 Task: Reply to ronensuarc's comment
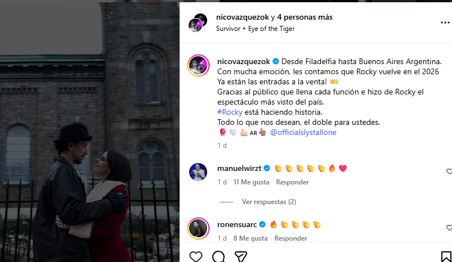[x=290, y=238]
